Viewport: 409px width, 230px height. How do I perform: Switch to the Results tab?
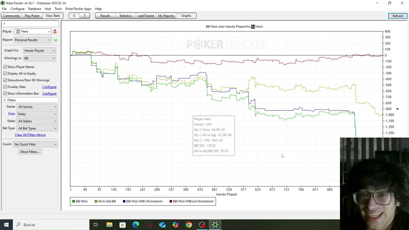pos(105,16)
